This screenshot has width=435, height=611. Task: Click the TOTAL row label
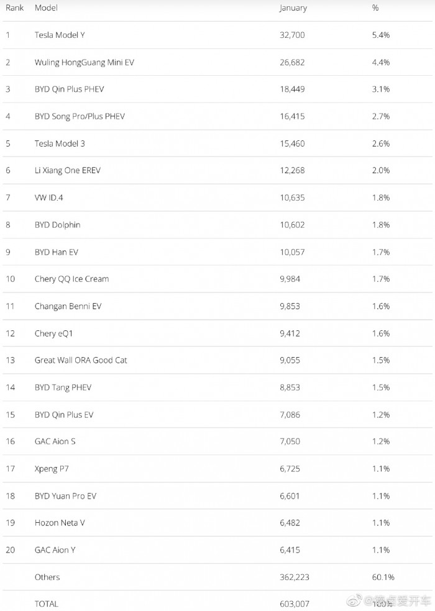point(47,604)
